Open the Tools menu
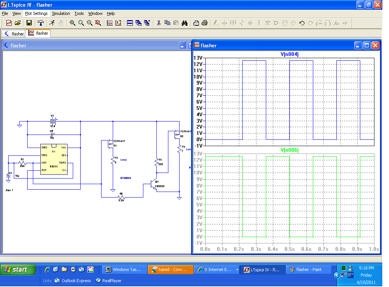Image resolution: width=389 pixels, height=287 pixels. point(79,13)
